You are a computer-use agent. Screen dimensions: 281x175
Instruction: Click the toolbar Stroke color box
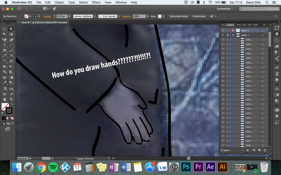click(x=9, y=110)
